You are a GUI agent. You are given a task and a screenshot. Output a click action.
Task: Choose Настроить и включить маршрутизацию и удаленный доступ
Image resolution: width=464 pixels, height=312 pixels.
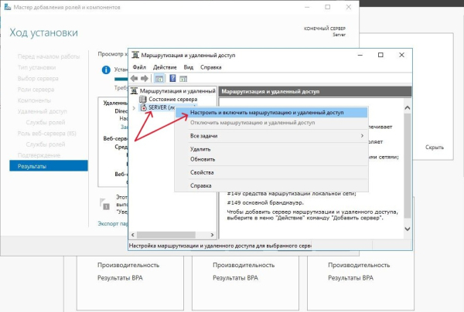click(x=271, y=113)
